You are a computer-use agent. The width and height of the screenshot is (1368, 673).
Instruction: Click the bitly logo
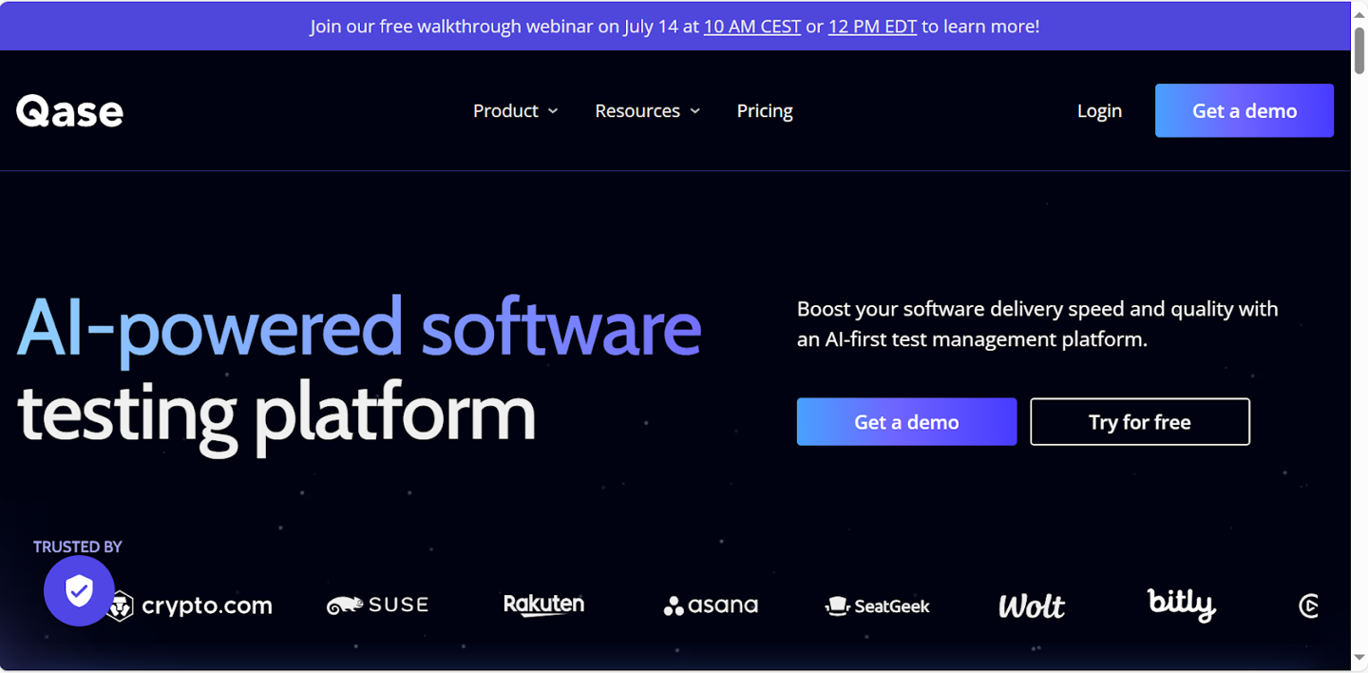[x=1181, y=605]
